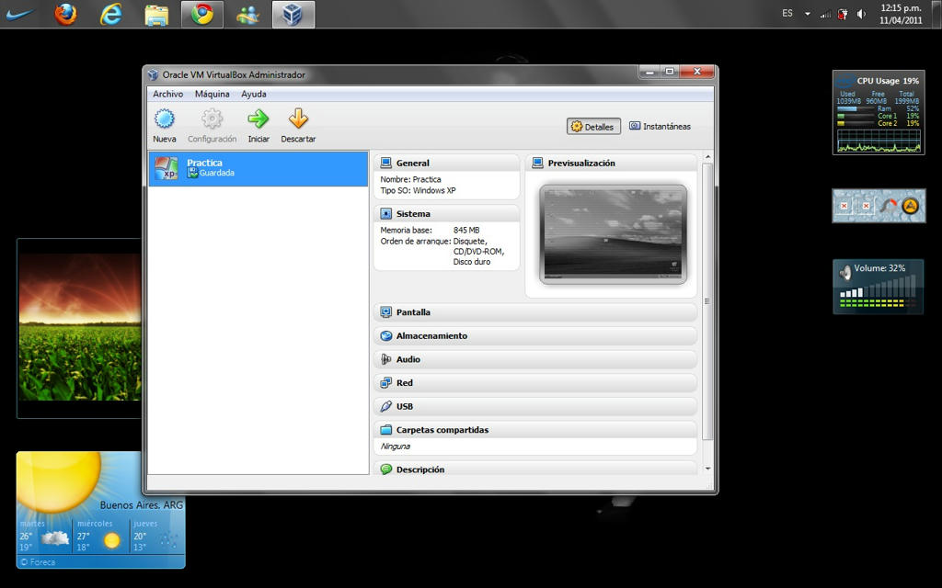This screenshot has width=942, height=588.
Task: Expand the Almacenamiento section header
Action: [535, 336]
